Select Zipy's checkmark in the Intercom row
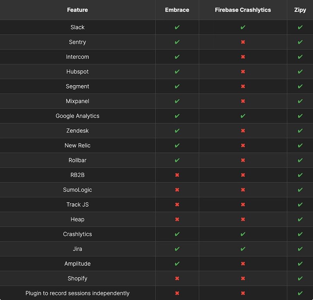This screenshot has width=313, height=300. (x=300, y=57)
